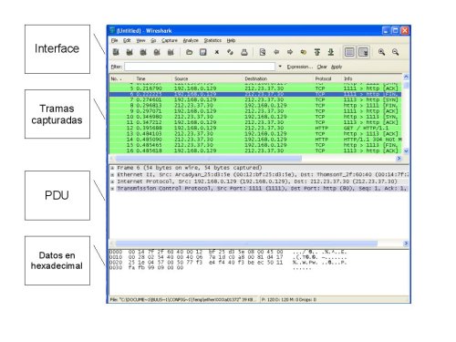Go back in packet history arrow

276,52
